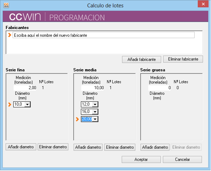Edit the Serie media medición field 10,00
Viewport: 211px width, 171px height.
point(92,88)
